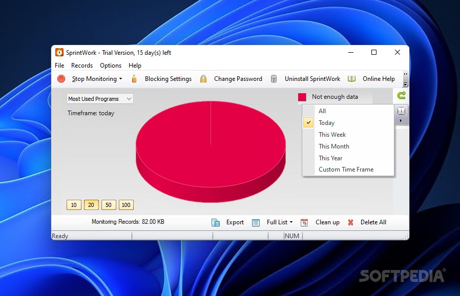Choose Custom Time Frame entry
Image resolution: width=460 pixels, height=296 pixels.
pos(348,170)
